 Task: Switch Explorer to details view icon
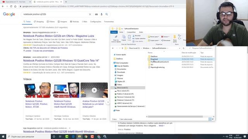[210, 119]
